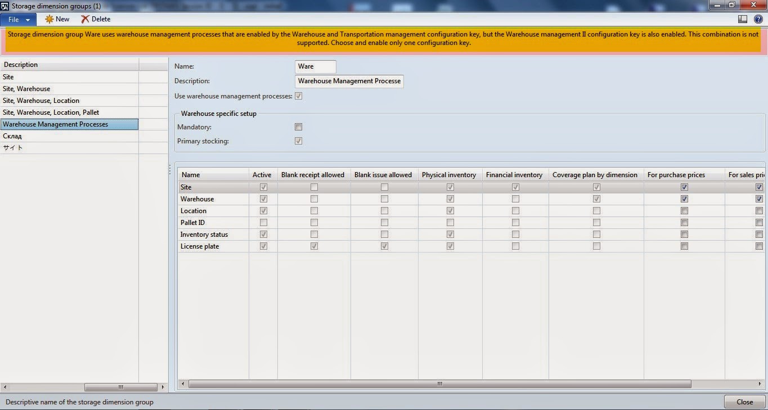Close the Storage dimension groups form

(x=744, y=402)
